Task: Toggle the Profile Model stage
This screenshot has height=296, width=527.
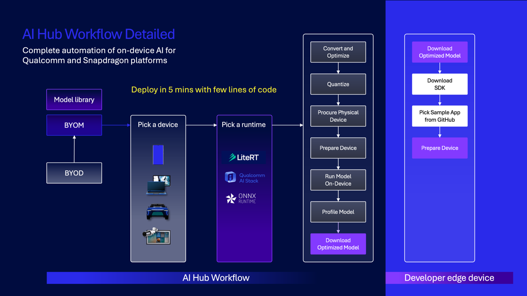Action: 338,212
